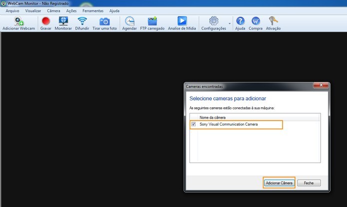This screenshot has width=347, height=207.
Task: Open the Ferramentas menu
Action: [93, 10]
